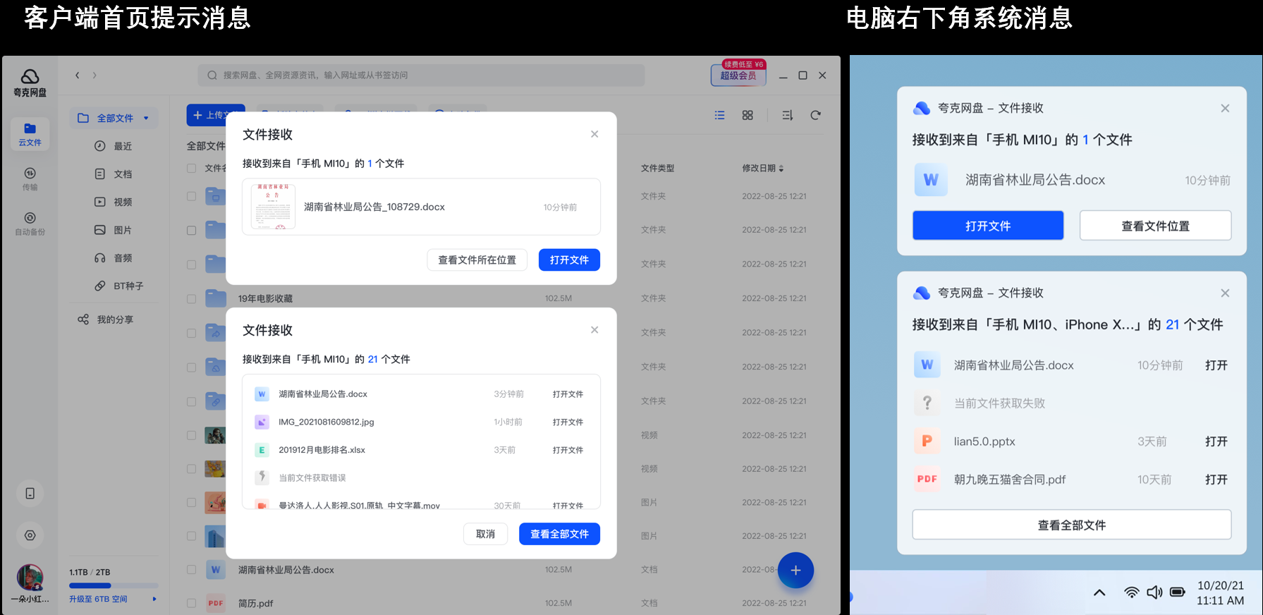Open the 自动备份 auto-backup section
Viewport: 1263px width, 615px height.
click(30, 224)
